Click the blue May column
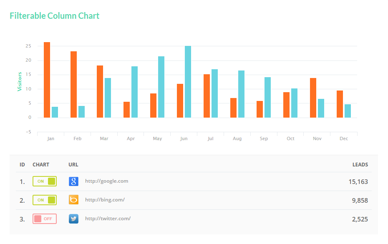The width and height of the screenshot is (388, 244). coord(161,87)
